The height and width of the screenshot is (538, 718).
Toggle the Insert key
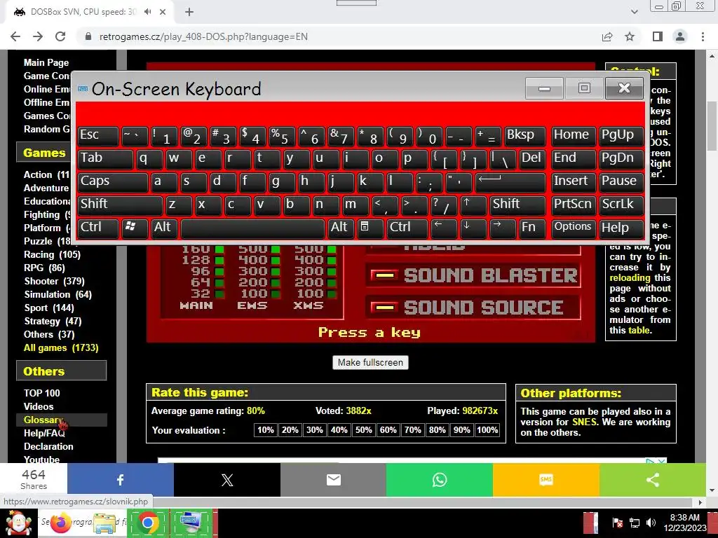pyautogui.click(x=574, y=182)
